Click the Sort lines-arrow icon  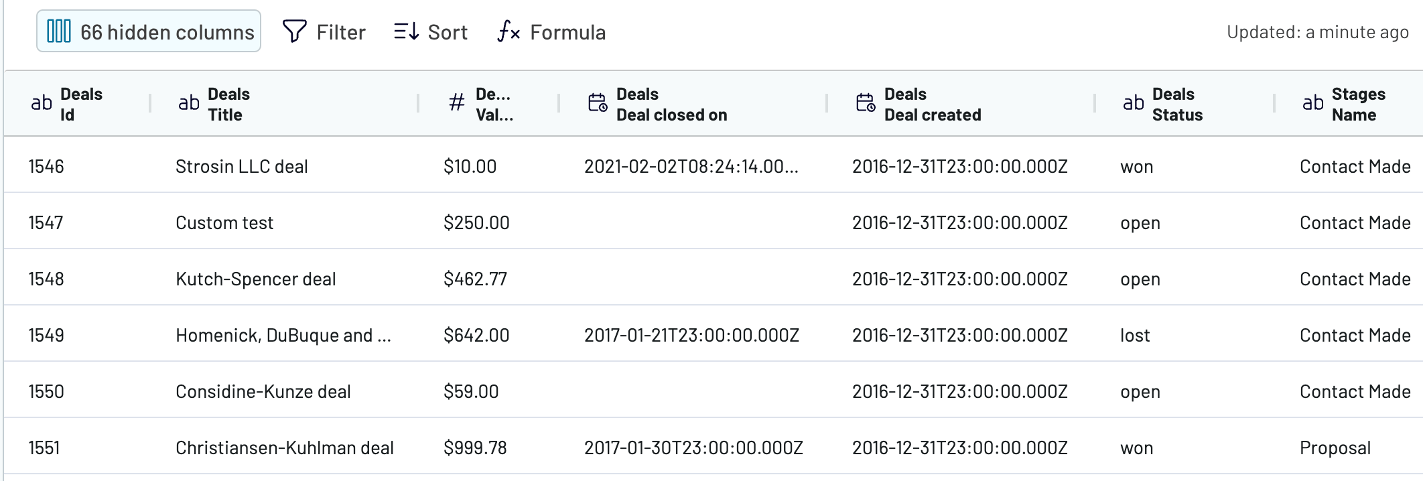click(x=407, y=31)
